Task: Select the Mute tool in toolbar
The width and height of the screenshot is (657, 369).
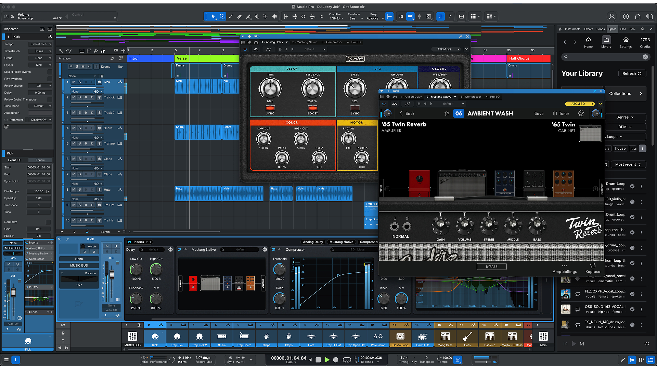Action: coord(256,16)
